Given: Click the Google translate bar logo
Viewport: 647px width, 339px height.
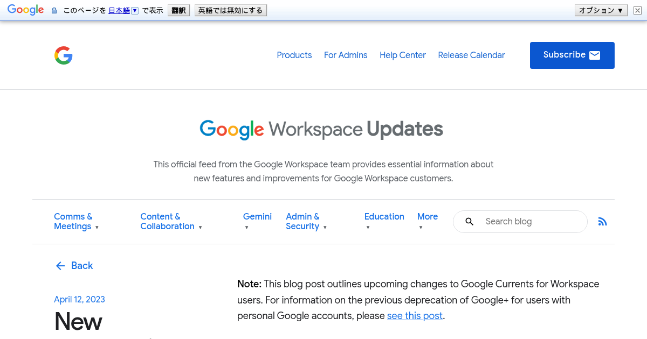Looking at the screenshot, I should pos(25,10).
